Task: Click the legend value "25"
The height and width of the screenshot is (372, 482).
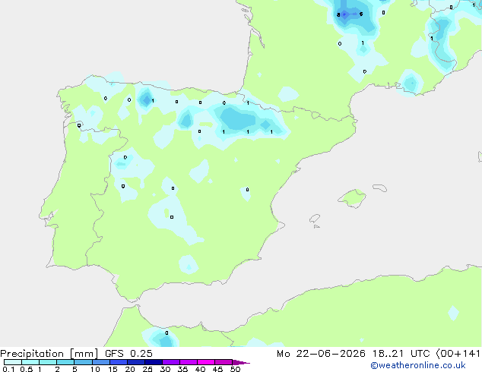Action: pyautogui.click(x=147, y=369)
